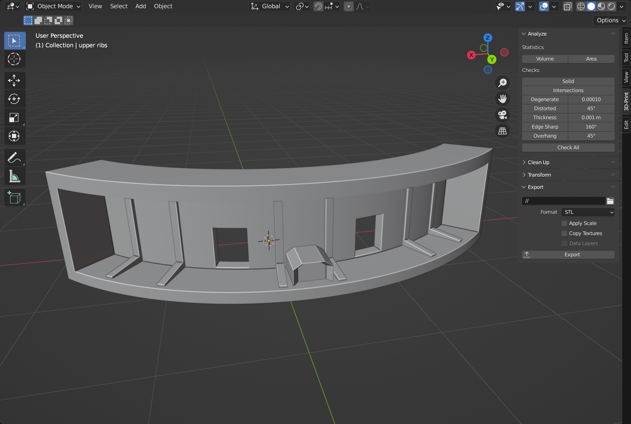This screenshot has height=424, width=631.
Task: Select the Transform tool
Action: click(15, 136)
